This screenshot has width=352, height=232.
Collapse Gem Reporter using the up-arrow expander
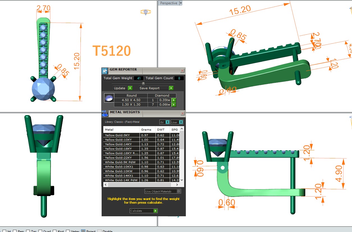143,83
